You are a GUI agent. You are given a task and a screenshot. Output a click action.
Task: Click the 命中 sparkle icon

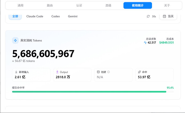coord(139,72)
